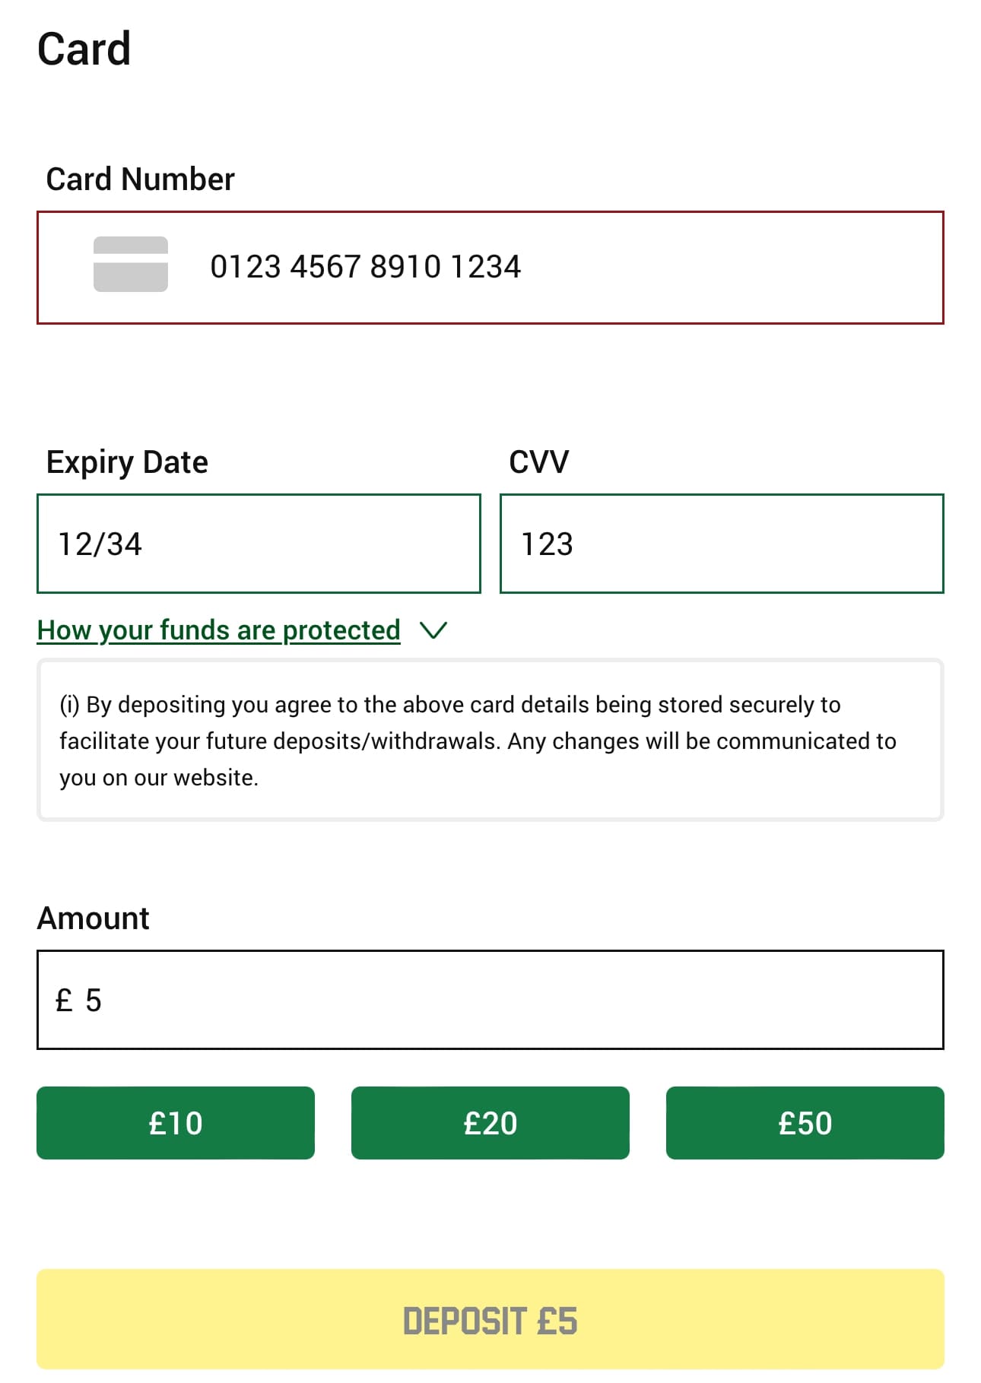Open 'How your funds are protected' link
This screenshot has height=1383, width=981.
(x=218, y=630)
